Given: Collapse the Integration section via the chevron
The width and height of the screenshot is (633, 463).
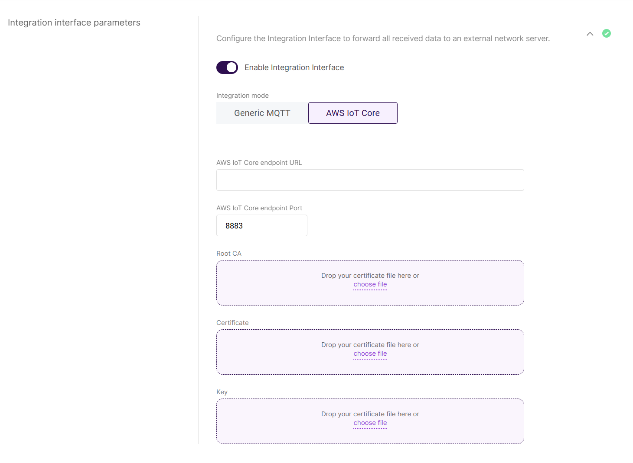Looking at the screenshot, I should coord(590,34).
